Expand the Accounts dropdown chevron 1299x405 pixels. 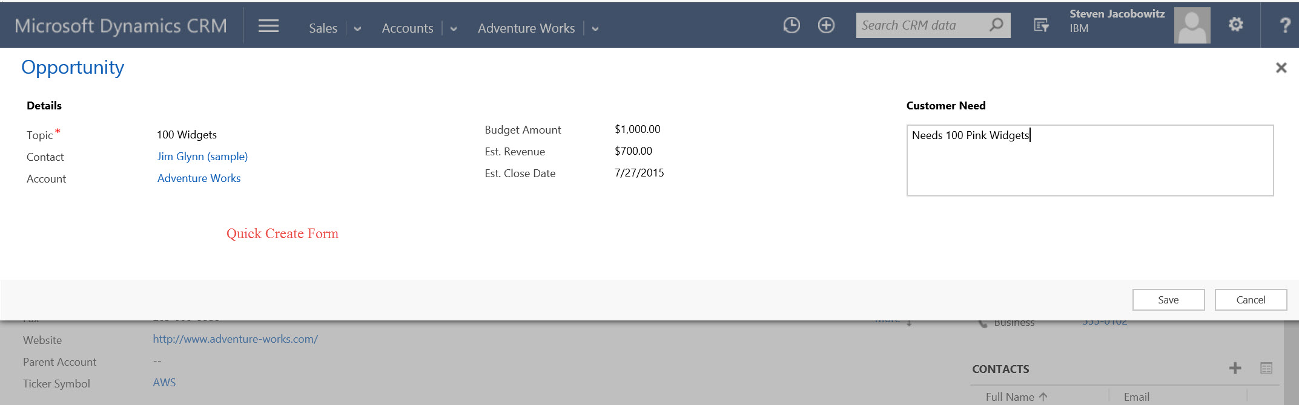454,29
